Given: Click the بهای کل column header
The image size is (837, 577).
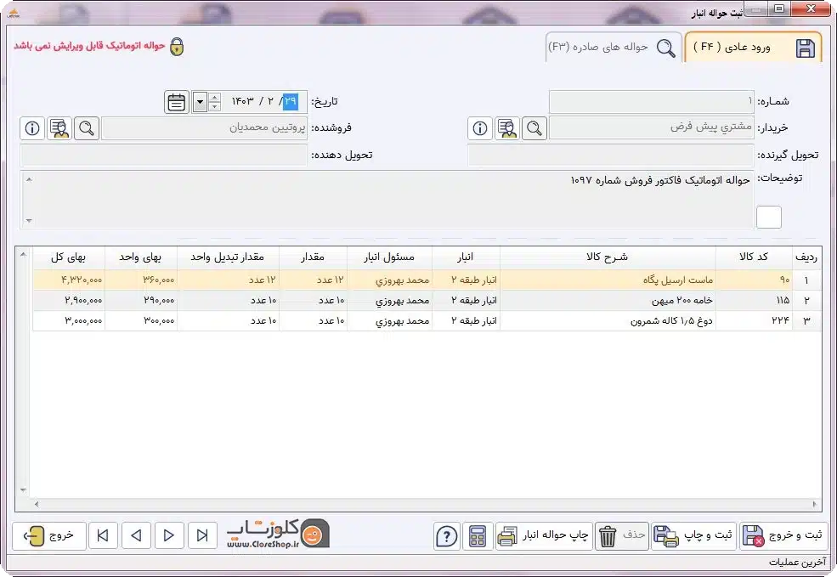Looking at the screenshot, I should (69, 257).
